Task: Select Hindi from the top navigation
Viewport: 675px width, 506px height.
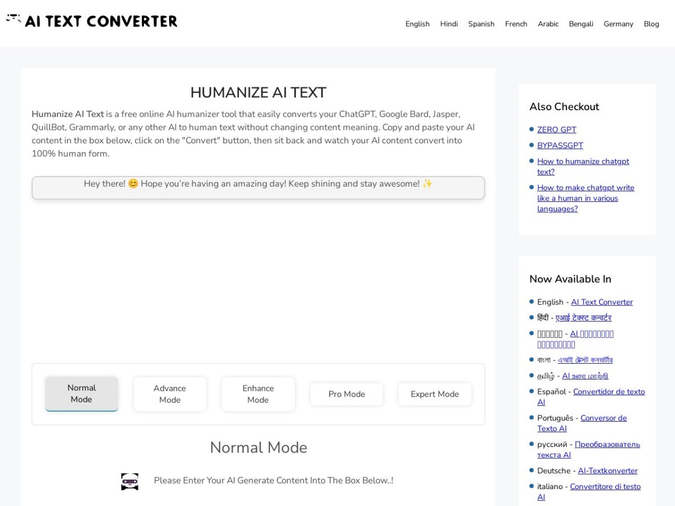Action: click(x=449, y=24)
